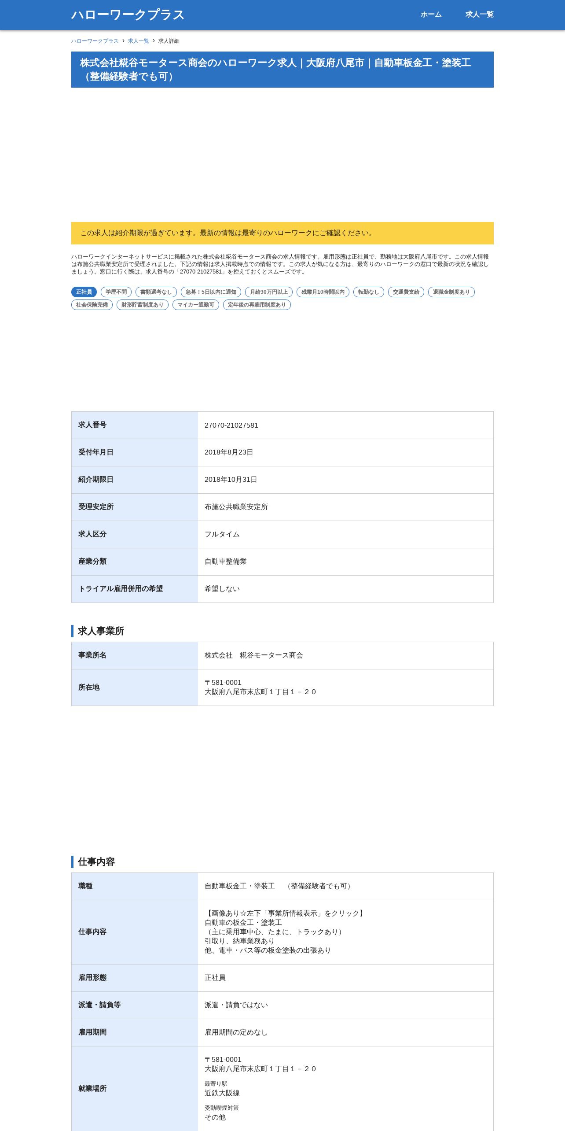Click the 求人事業所 section heading

[101, 631]
